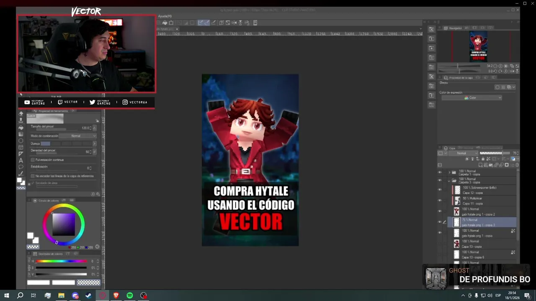
Task: Click the New raster layer icon
Action: click(x=480, y=165)
